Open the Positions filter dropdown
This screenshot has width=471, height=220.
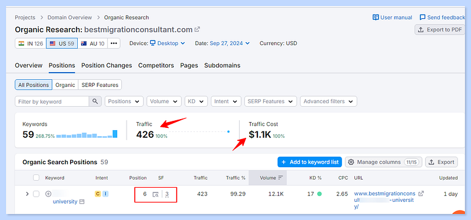(x=124, y=101)
